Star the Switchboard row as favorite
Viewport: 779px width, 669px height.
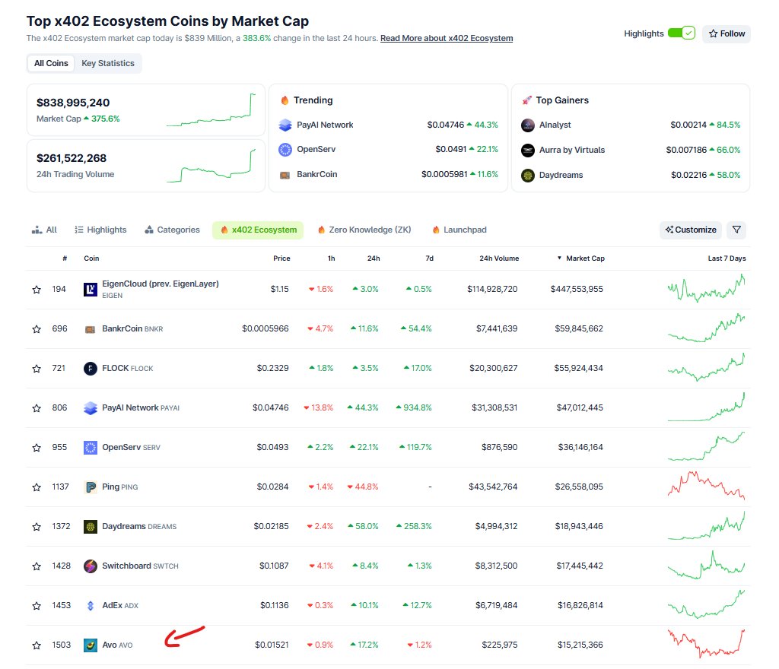coord(37,566)
